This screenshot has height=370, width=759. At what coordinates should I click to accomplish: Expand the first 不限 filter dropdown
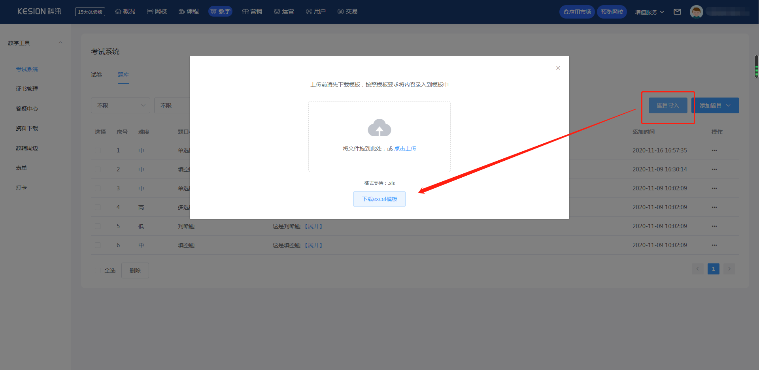coord(120,105)
